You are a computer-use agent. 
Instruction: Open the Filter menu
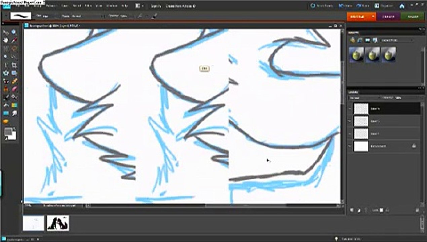point(88,6)
